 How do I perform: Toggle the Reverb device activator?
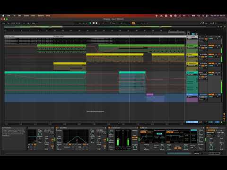tap(141, 128)
